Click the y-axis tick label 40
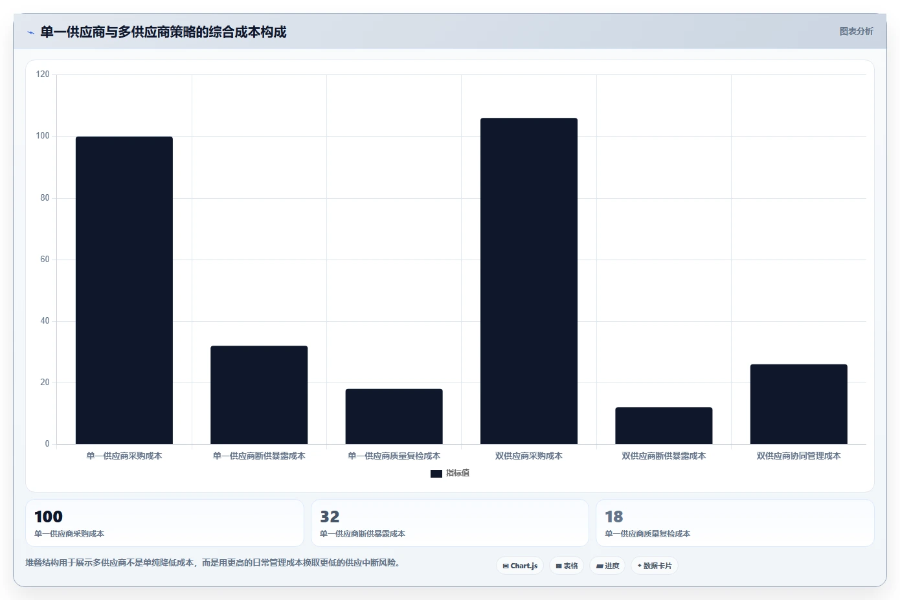Image resolution: width=900 pixels, height=600 pixels. tap(45, 320)
